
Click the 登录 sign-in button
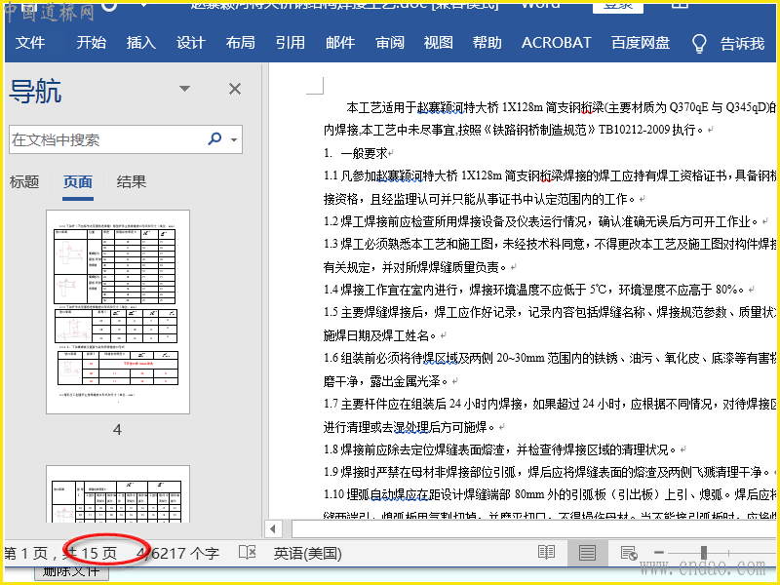point(618,7)
